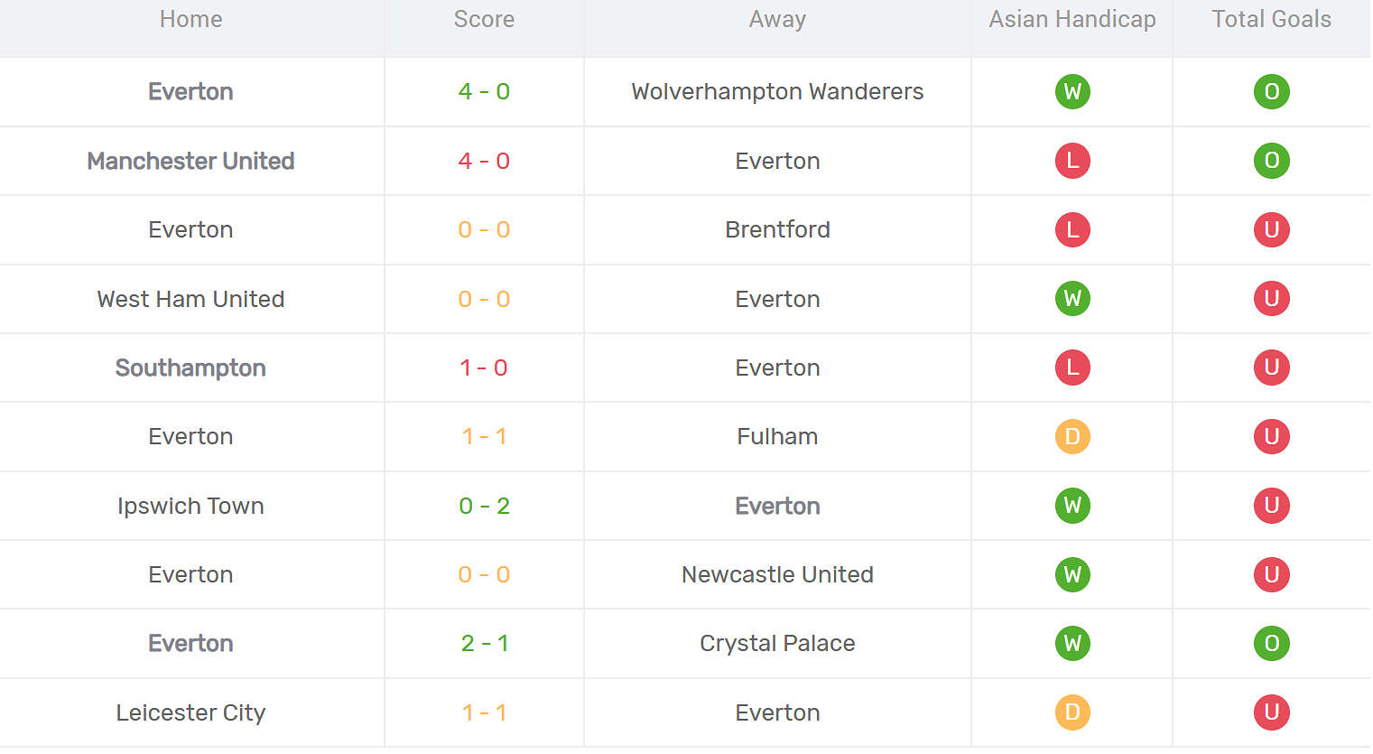Screen dimensions: 1373x754
Task: Click the Asian Handicap L badge in Southampton row
Action: 1072,368
